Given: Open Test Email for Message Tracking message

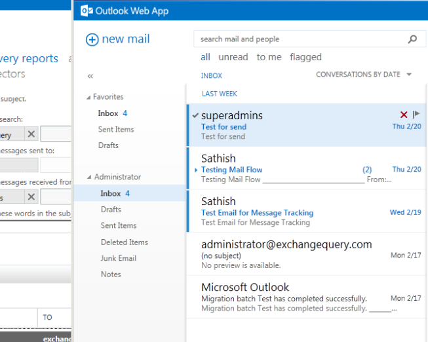Looking at the screenshot, I should tap(306, 211).
